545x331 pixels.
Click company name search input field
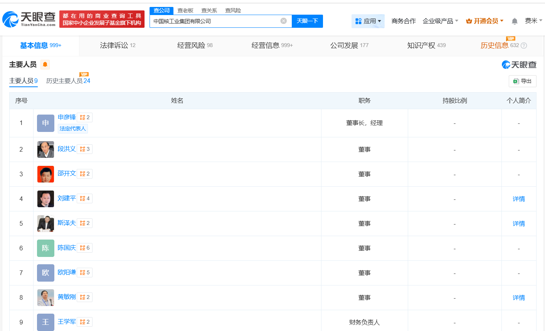(214, 21)
